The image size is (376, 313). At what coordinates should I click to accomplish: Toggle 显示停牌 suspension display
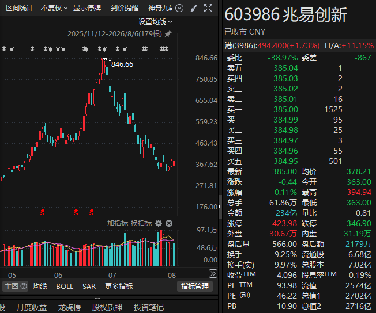click(87, 8)
